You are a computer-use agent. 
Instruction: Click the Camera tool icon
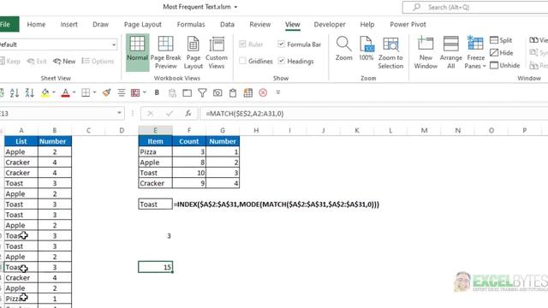pos(217,92)
